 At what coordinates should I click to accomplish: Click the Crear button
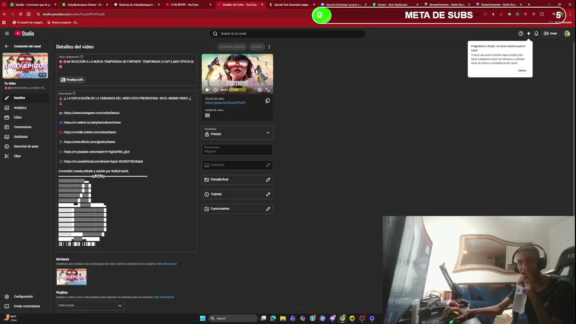550,33
